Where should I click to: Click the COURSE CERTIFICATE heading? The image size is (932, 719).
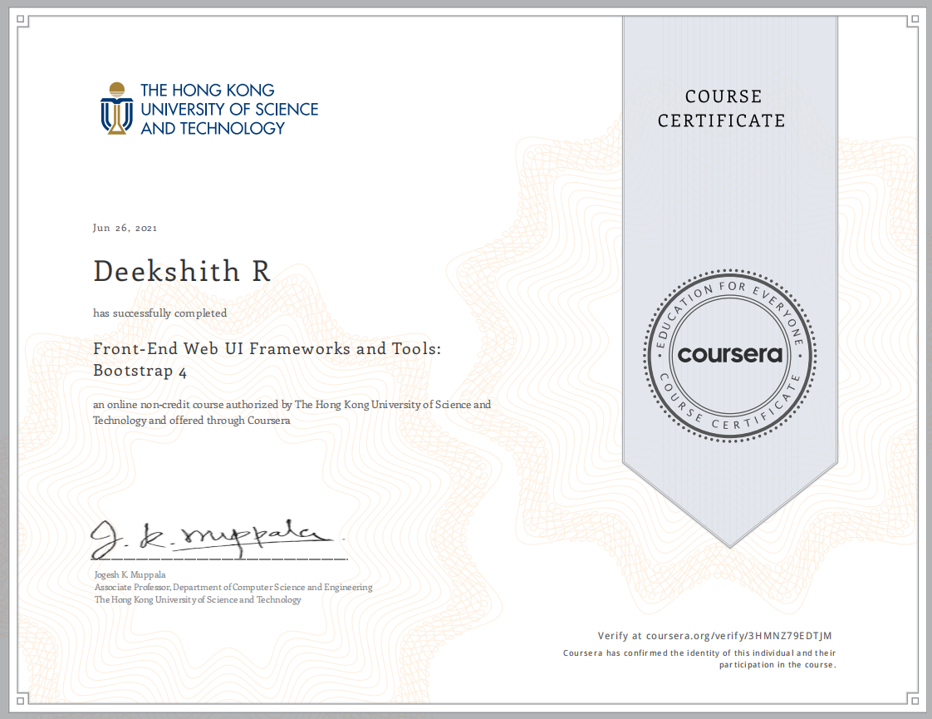coord(722,108)
